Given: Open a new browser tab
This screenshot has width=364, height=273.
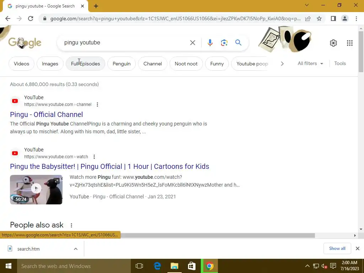Looking at the screenshot, I should [96, 6].
